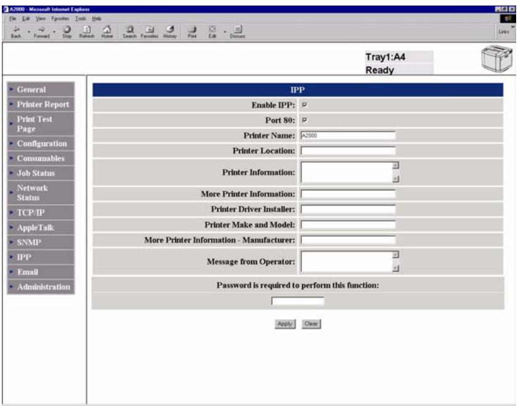Open the Configuration sidebar link

click(x=41, y=144)
